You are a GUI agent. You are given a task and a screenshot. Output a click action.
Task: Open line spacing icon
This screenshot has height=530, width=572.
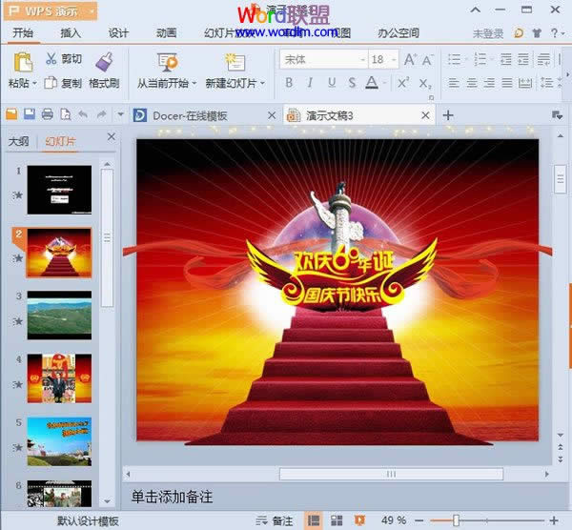click(547, 83)
